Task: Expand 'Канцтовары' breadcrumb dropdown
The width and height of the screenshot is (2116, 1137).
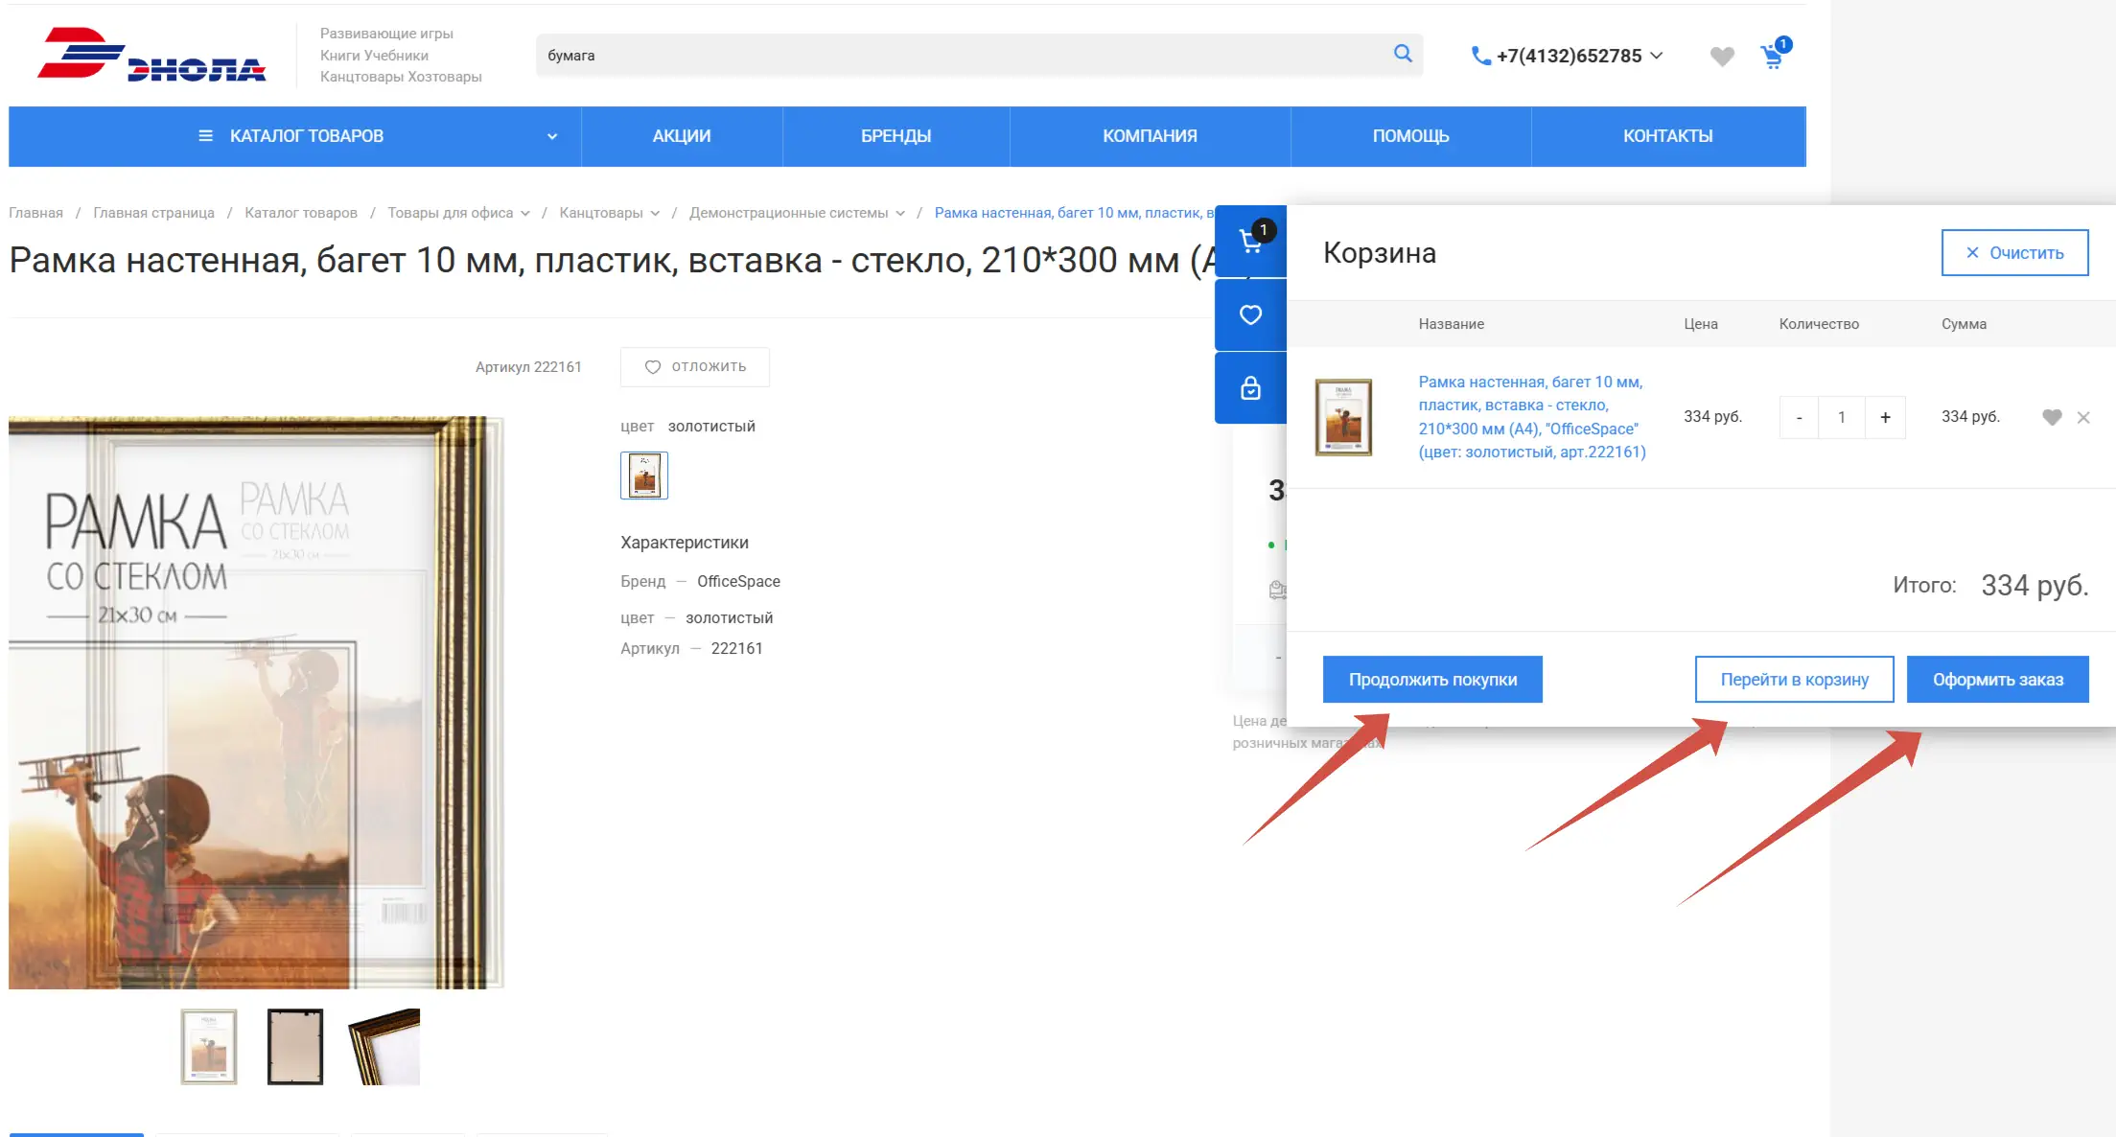Action: pos(655,213)
